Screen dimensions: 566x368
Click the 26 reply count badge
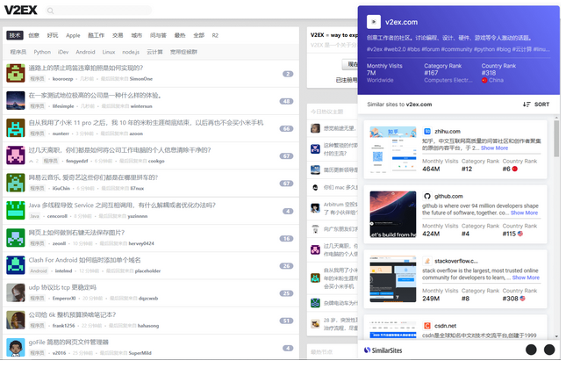pyautogui.click(x=286, y=266)
